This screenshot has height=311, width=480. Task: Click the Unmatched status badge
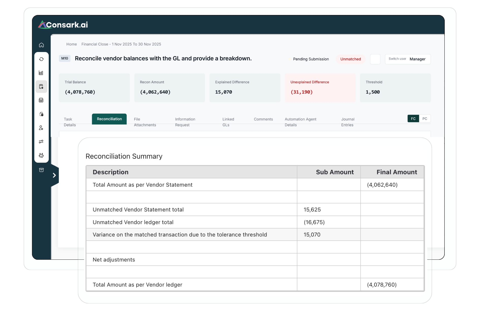[x=350, y=59]
